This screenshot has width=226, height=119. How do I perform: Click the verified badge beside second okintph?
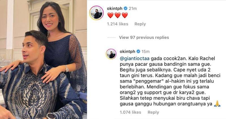pos(138,51)
